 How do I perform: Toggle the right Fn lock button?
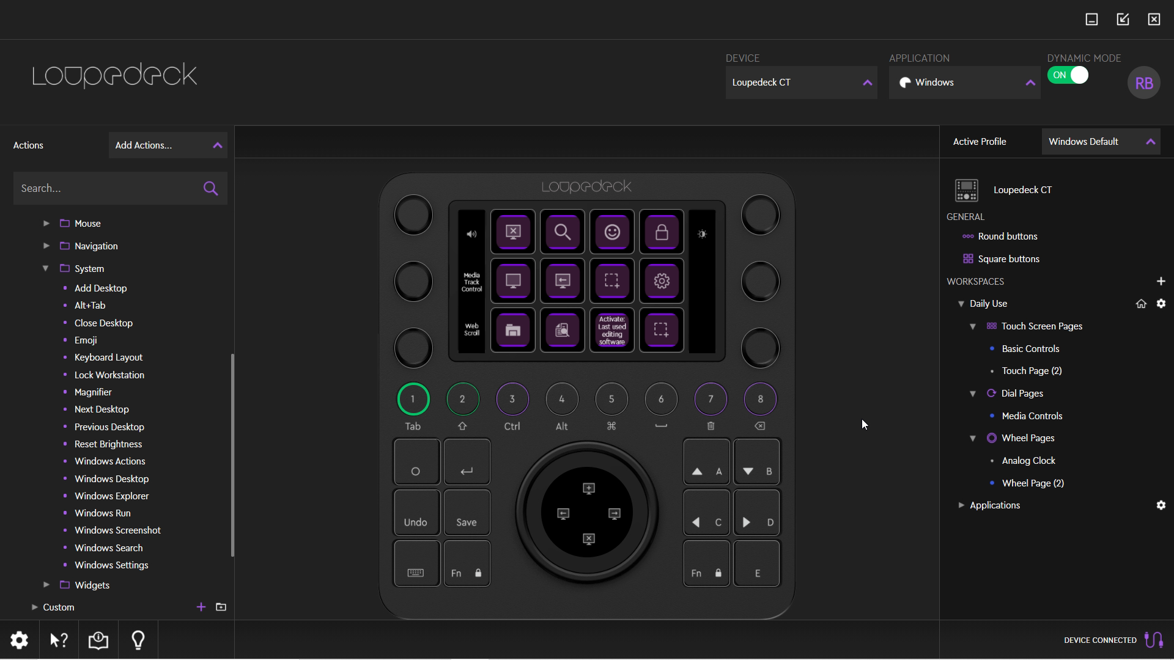[706, 564]
